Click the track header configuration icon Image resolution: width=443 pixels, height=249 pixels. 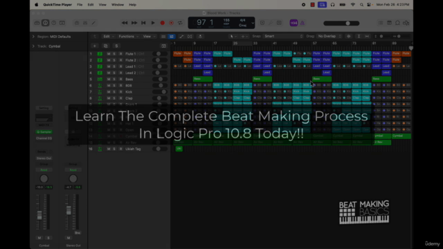163,46
